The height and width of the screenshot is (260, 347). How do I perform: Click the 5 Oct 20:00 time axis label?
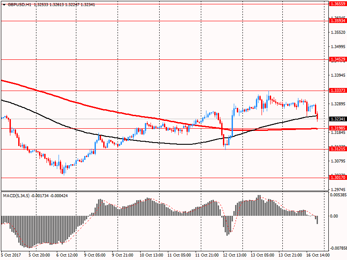tap(39, 255)
